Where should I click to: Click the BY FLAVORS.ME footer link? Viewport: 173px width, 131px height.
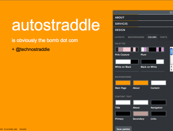coord(9,129)
